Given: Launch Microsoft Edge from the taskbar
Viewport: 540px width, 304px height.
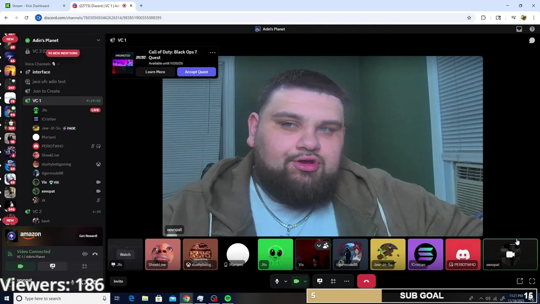Looking at the screenshot, I should tap(131, 299).
